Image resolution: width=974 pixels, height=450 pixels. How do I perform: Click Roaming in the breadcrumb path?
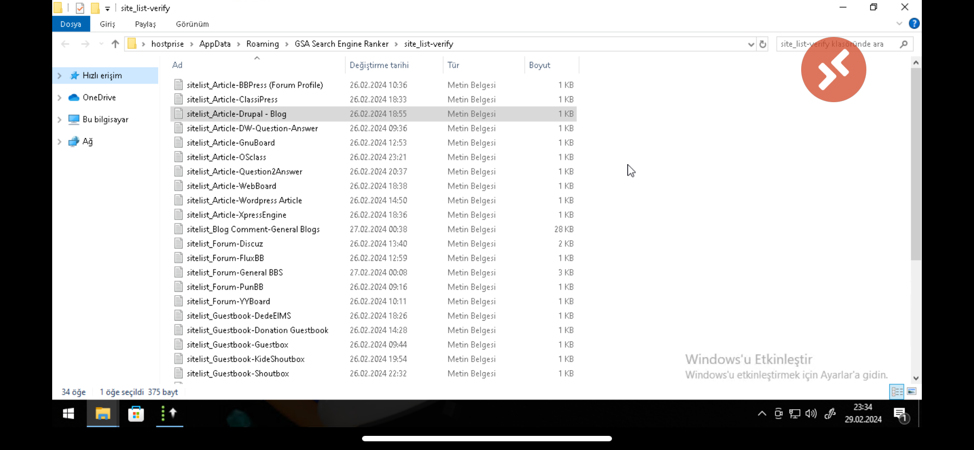(263, 44)
